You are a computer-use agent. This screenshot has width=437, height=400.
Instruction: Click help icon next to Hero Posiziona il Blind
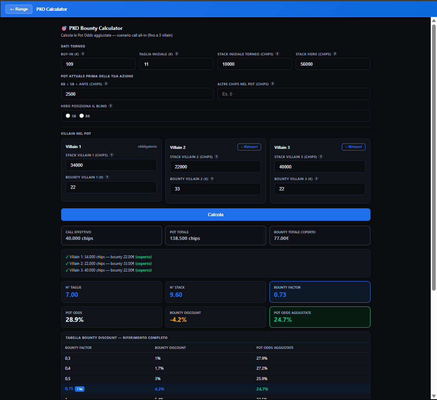click(111, 106)
